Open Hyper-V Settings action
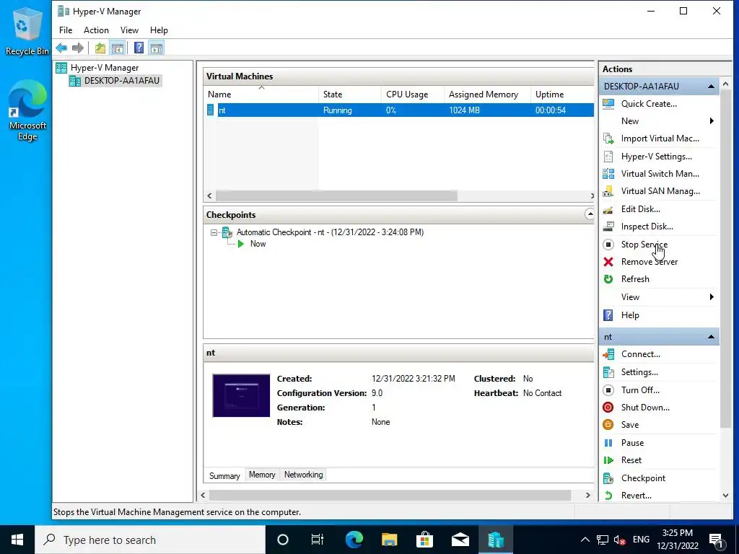 656,157
